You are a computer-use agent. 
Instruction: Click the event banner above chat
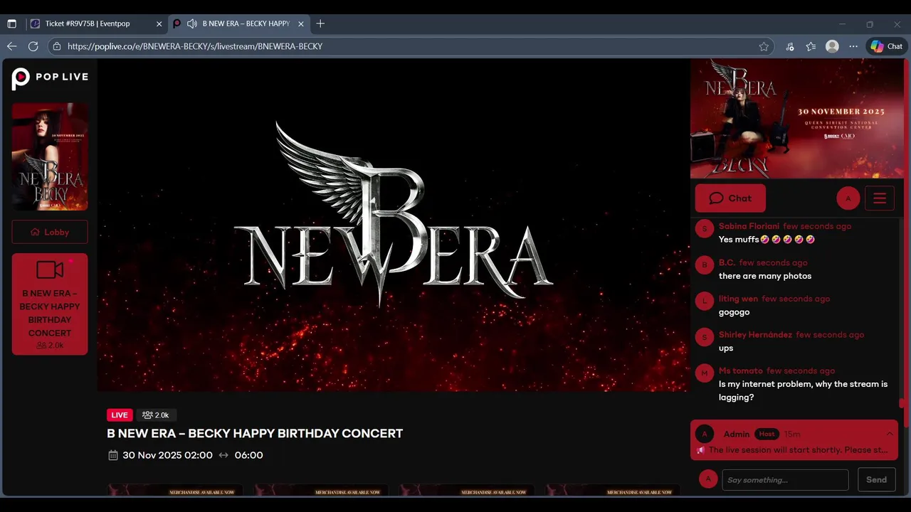797,119
